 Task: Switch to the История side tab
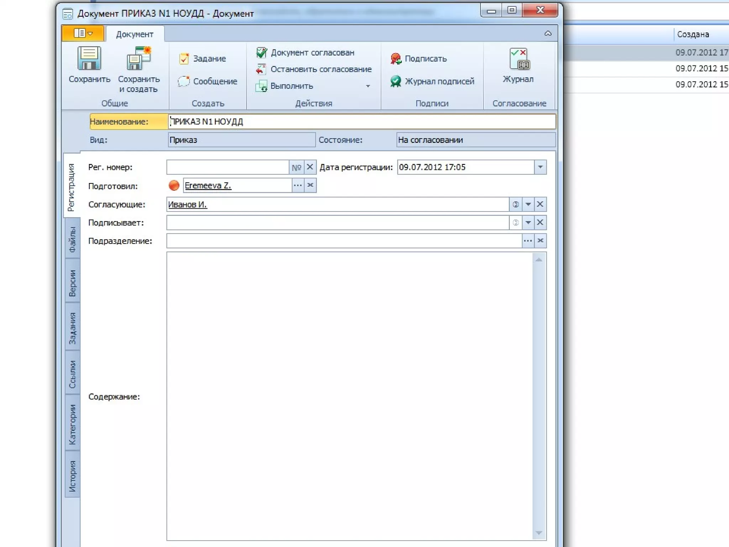(x=73, y=476)
